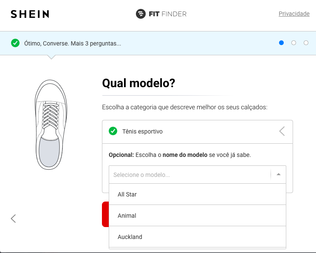Viewport: 316px width, 253px height.
Task: Open the Privacidade link
Action: click(x=294, y=14)
